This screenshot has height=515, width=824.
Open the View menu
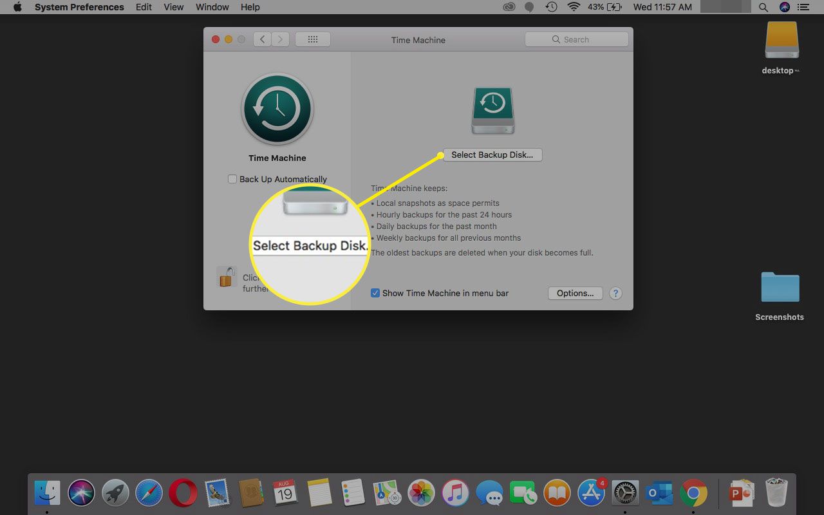click(174, 7)
